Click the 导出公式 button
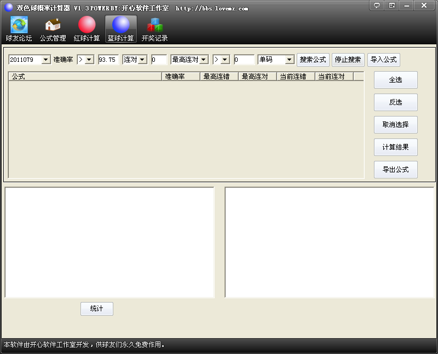 point(396,170)
